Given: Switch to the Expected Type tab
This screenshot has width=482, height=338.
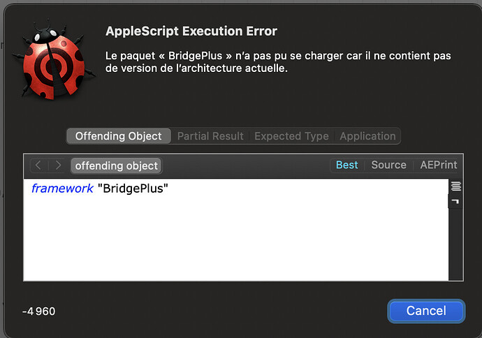Looking at the screenshot, I should click(x=291, y=136).
